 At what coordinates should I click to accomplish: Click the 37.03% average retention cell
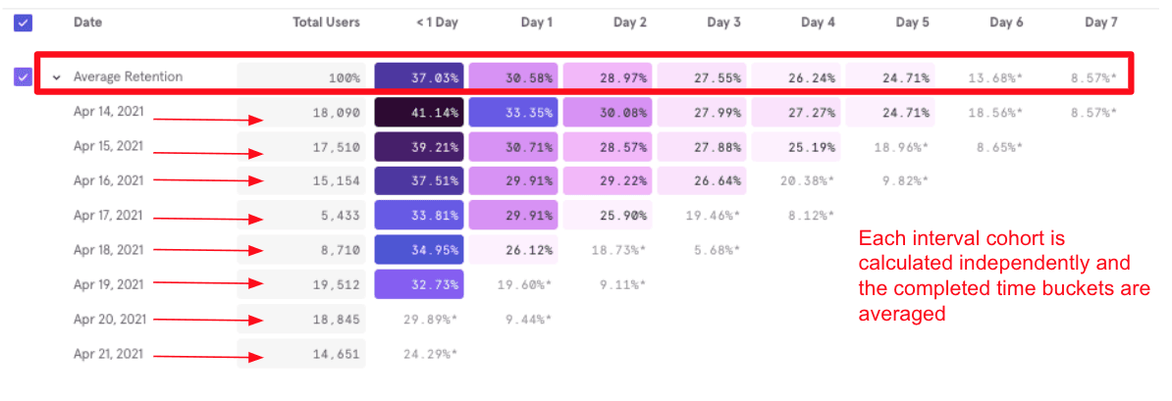(419, 76)
